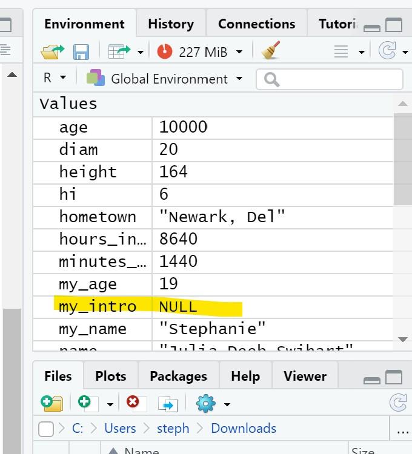Click the load workspace folder icon
The height and width of the screenshot is (454, 412).
coord(53,52)
